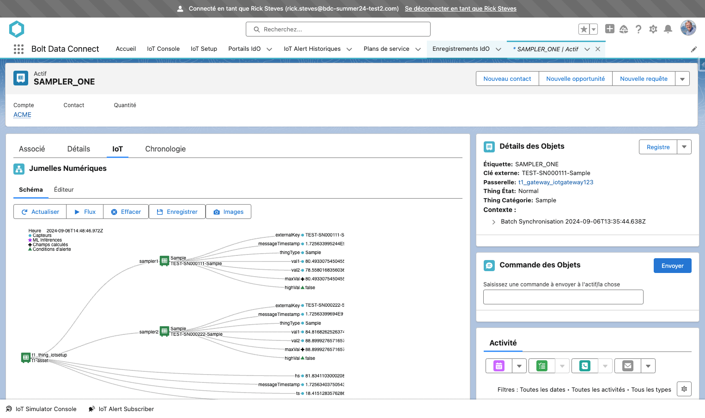Image resolution: width=705 pixels, height=418 pixels.
Task: Open the ACME account link
Action: (22, 115)
